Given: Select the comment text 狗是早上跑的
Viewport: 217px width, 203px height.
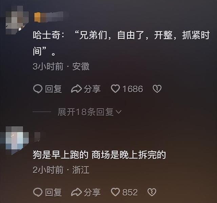Looking at the screenshot, I should pyautogui.click(x=60, y=155).
